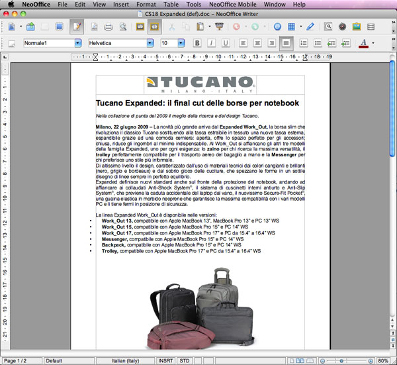Viewport: 397px width, 365px height.
Task: Toggle numbered list icon
Action: 303,43
